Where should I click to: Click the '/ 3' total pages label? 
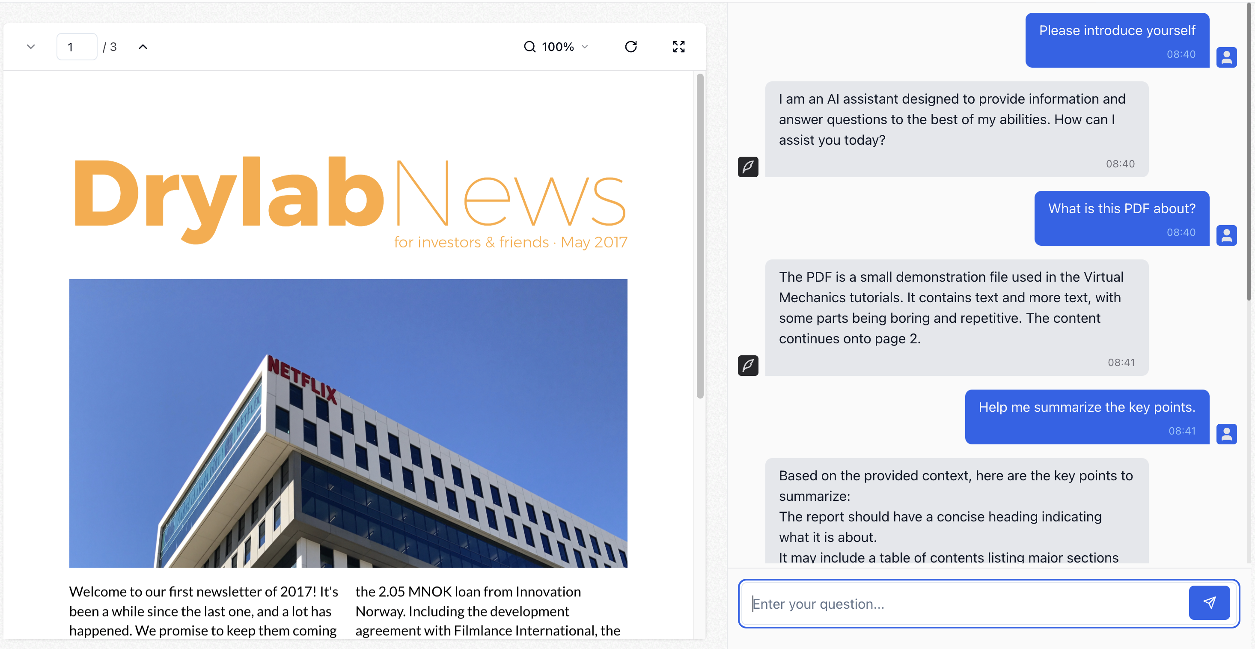110,47
